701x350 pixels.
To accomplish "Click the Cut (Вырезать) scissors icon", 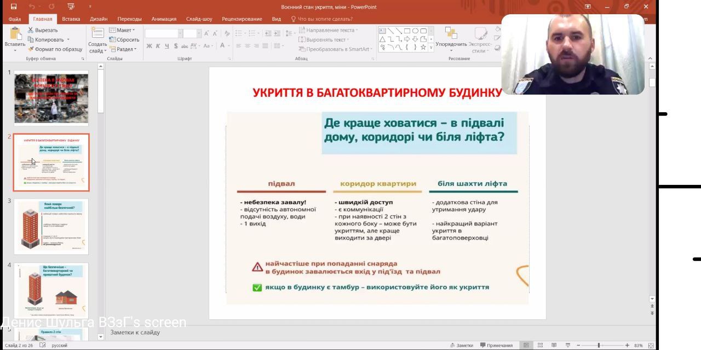I will point(31,30).
